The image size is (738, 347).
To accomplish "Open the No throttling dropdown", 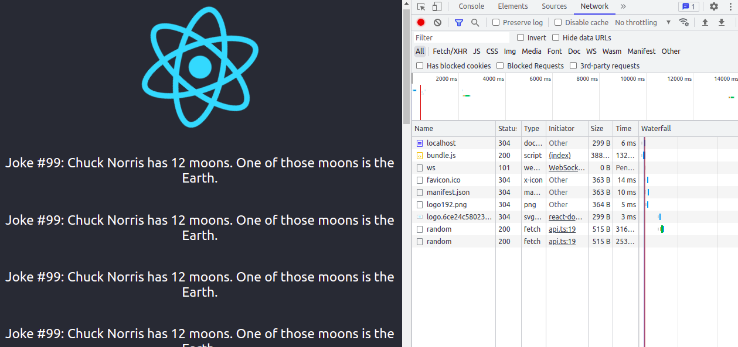I will click(x=643, y=22).
